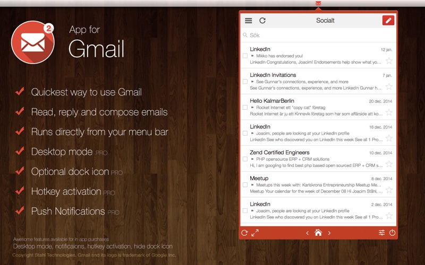Star the Zend Certified Engineers email
425x265 pixels.
389,164
